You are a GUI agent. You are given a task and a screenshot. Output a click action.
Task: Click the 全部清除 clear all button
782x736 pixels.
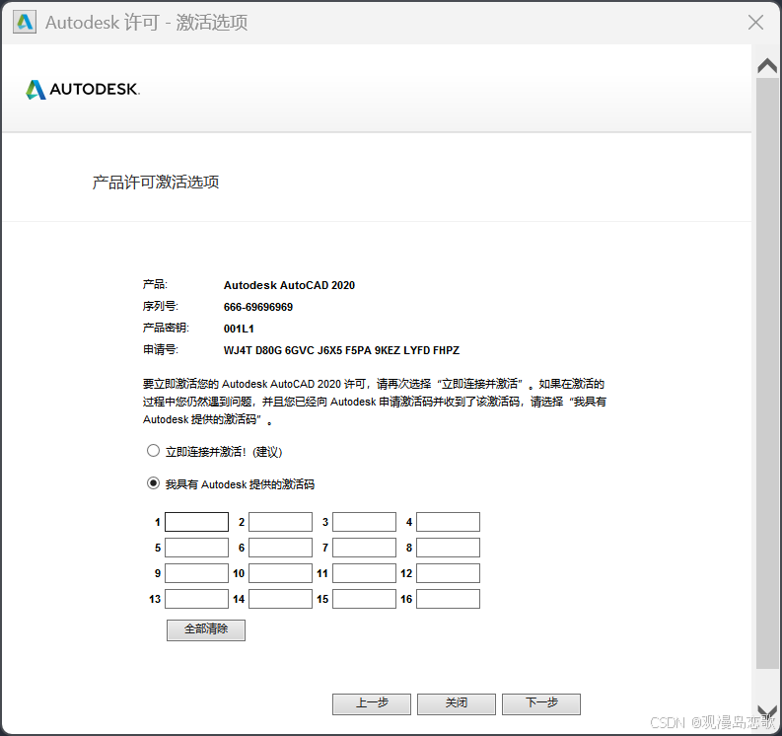(206, 630)
